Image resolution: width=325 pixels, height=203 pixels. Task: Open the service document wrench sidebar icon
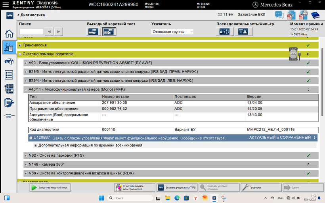coord(9,103)
